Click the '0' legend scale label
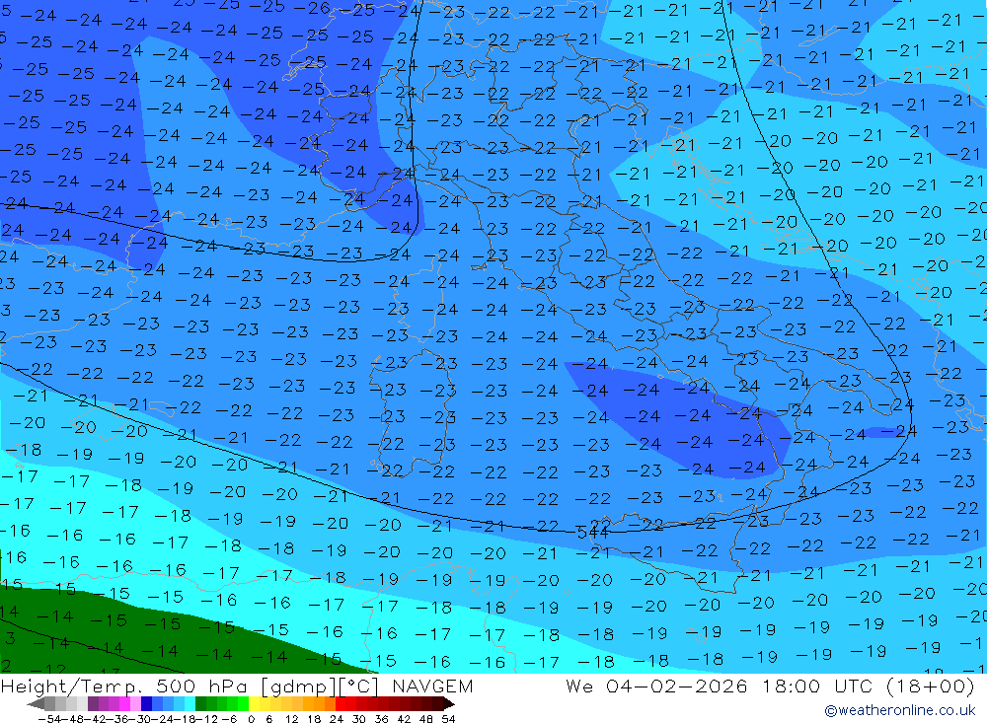The width and height of the screenshot is (987, 723). (x=251, y=719)
